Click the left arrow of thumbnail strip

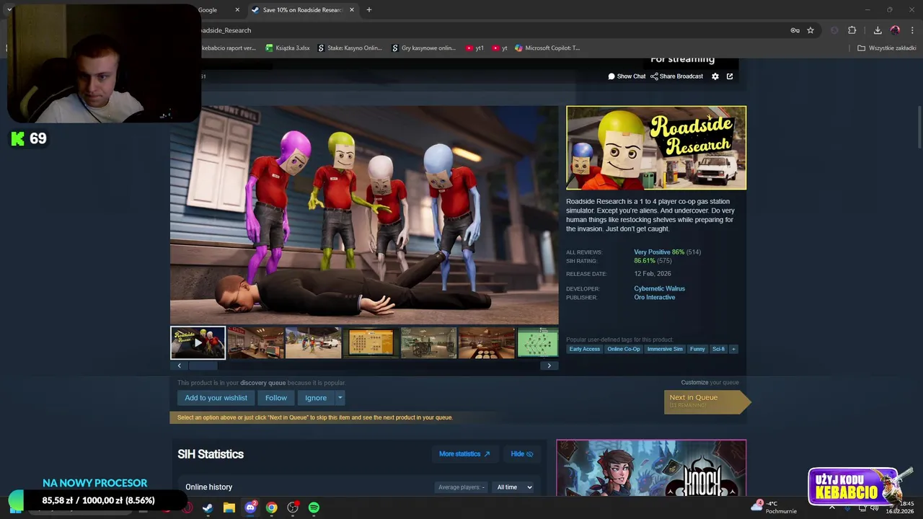pos(180,365)
